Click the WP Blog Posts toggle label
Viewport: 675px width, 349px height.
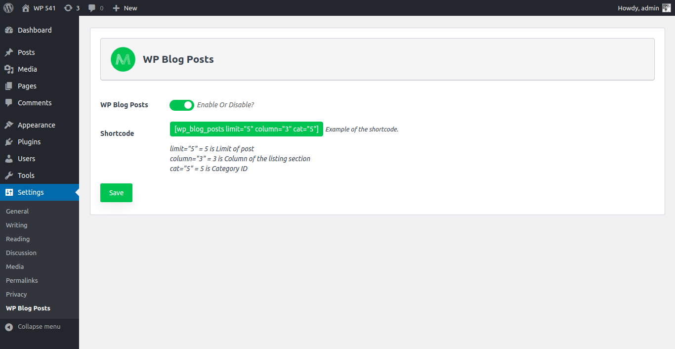click(124, 105)
